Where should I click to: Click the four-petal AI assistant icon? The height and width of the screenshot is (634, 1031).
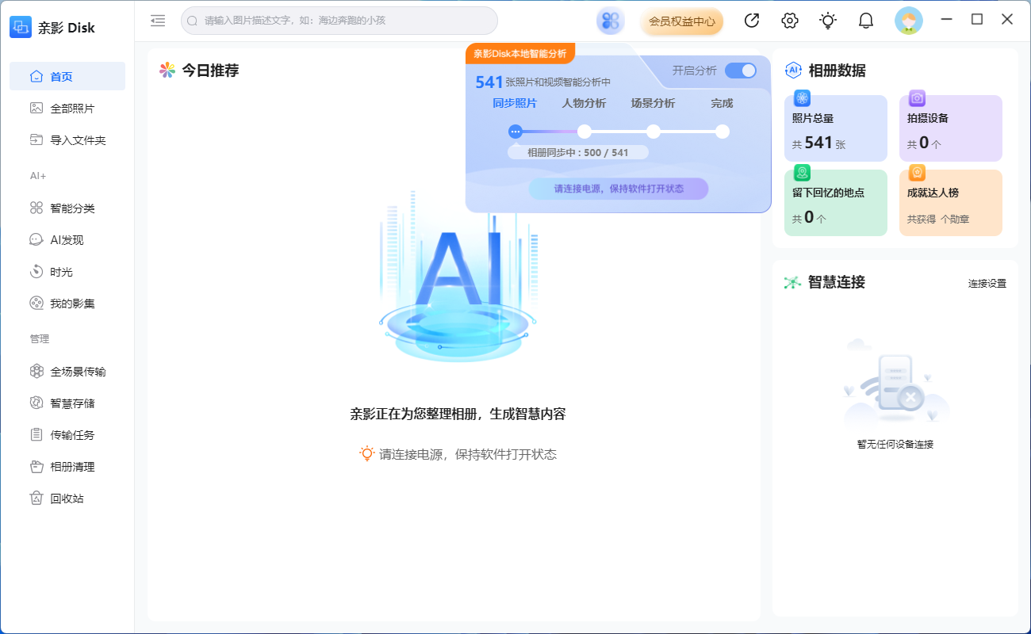(610, 21)
